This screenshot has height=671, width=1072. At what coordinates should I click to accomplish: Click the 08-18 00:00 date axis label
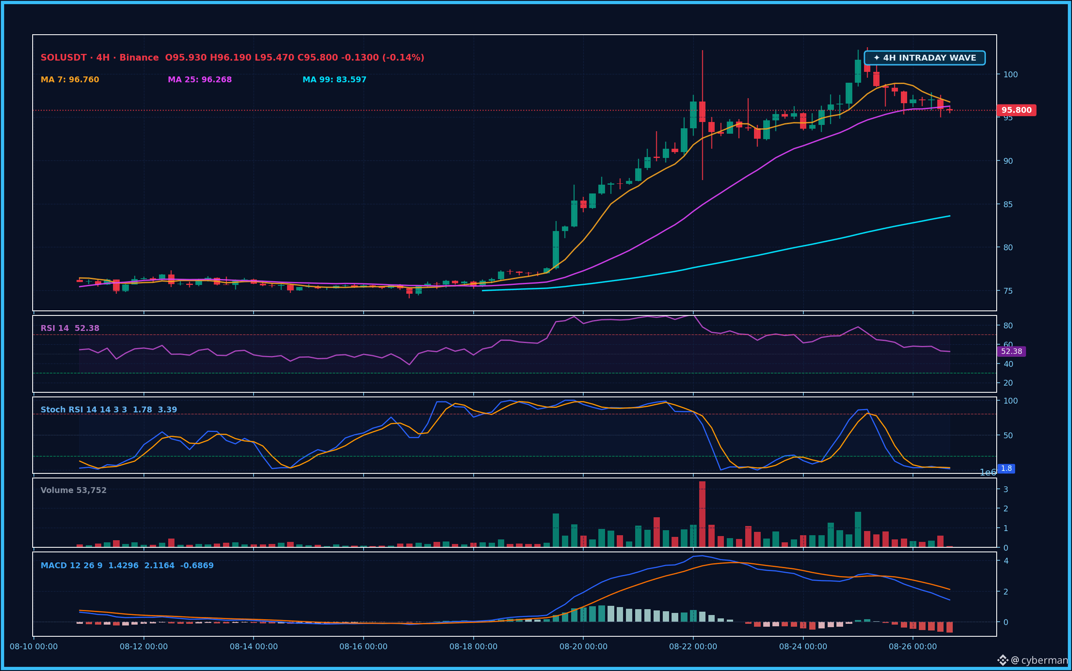[x=473, y=647]
